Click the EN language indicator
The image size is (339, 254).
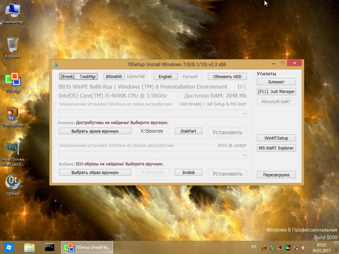pos(254,247)
